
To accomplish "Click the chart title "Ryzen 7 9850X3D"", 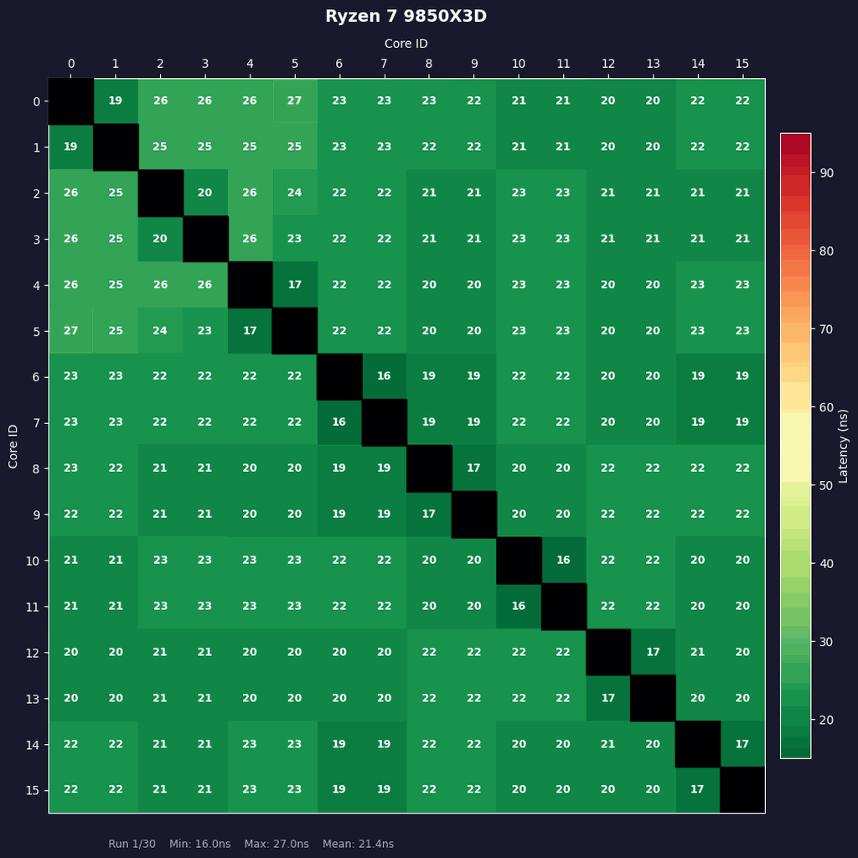I will [406, 16].
